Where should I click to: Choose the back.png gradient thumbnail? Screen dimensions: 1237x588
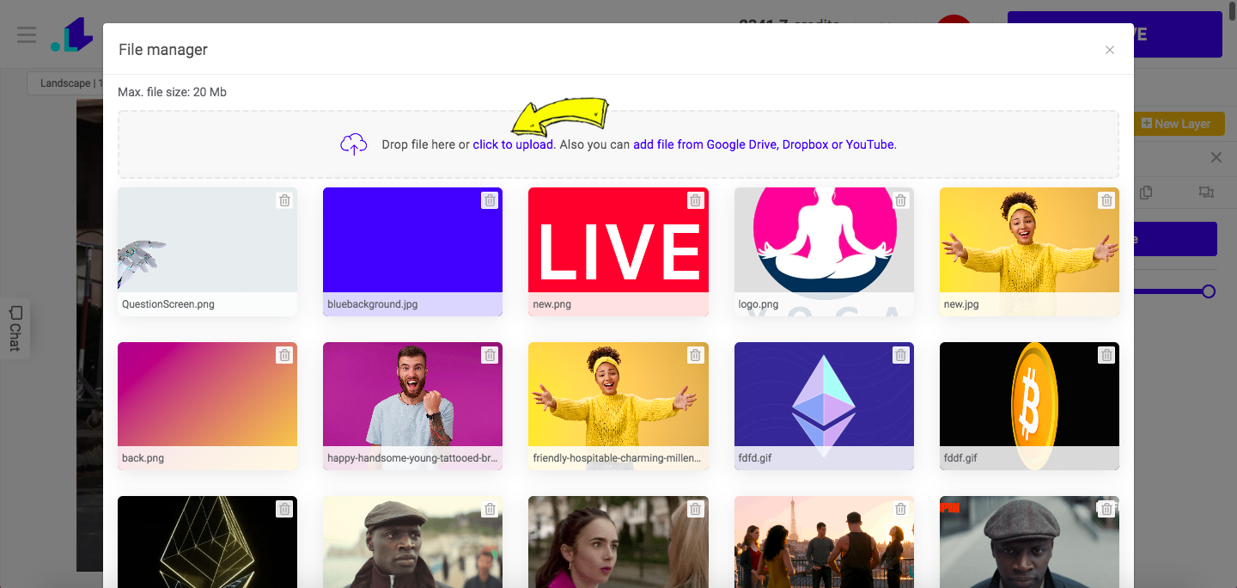(207, 407)
